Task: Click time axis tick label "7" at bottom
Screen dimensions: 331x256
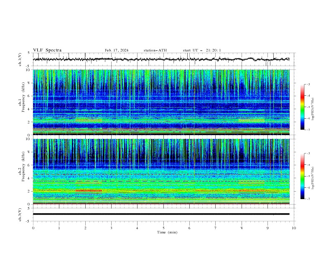Action: coord(216,228)
